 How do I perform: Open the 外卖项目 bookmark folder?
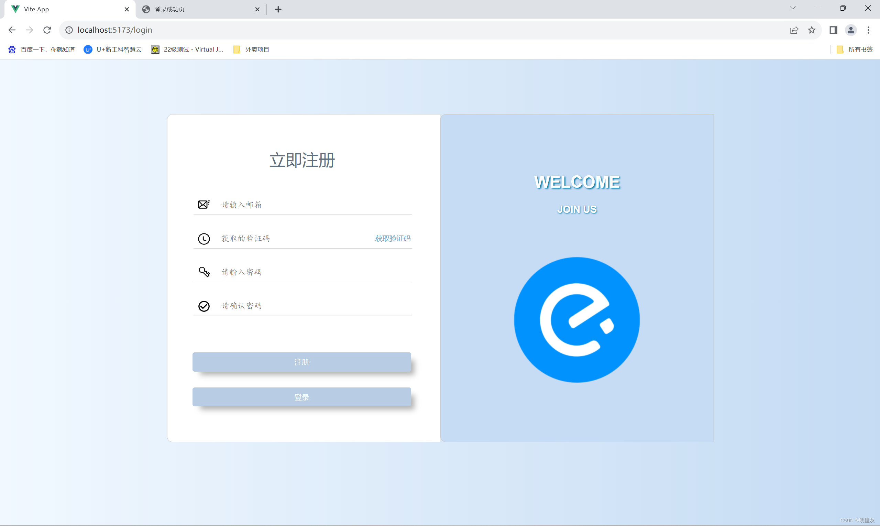click(251, 50)
